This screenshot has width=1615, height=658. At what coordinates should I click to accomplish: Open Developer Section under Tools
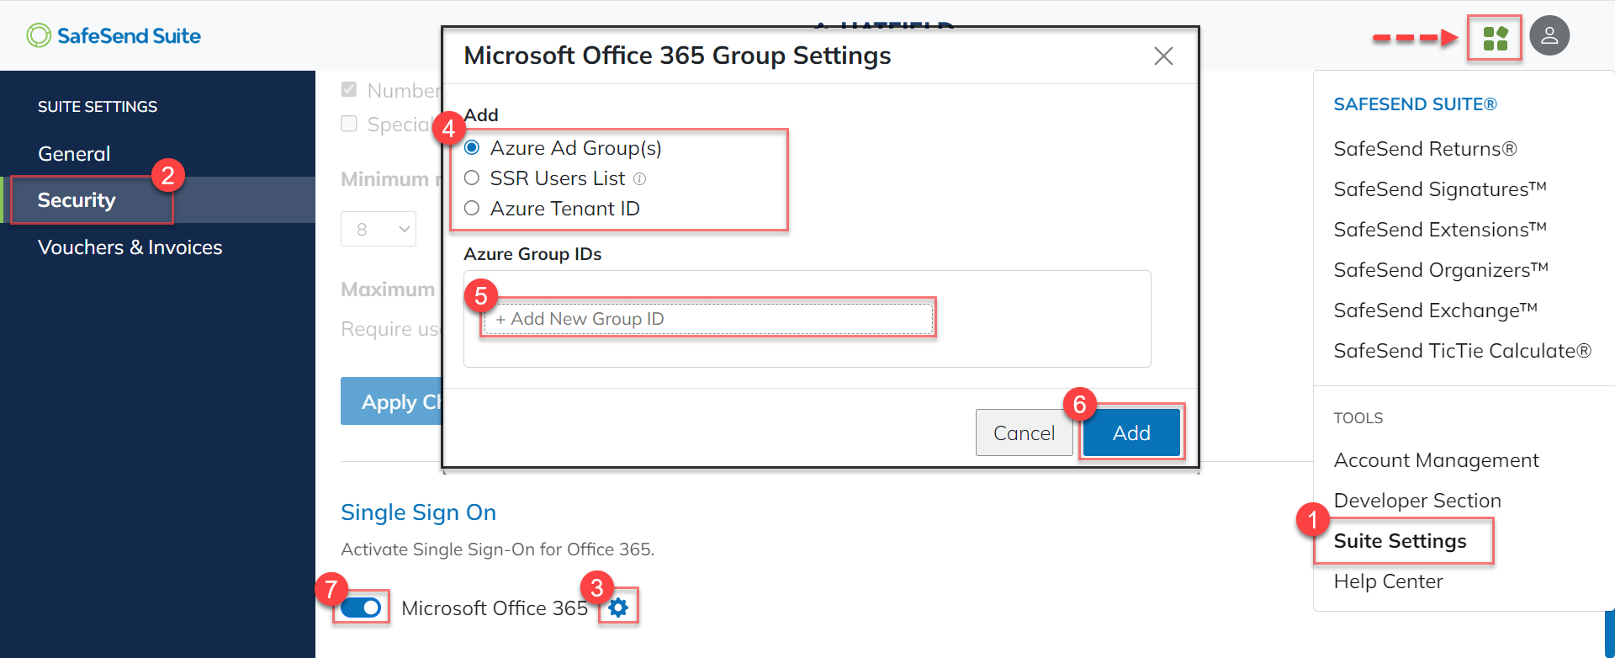1417,501
